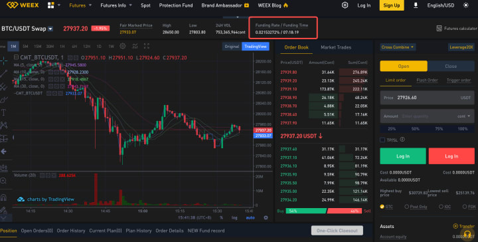
Task: Switch chart to Original mode
Action: (232, 47)
